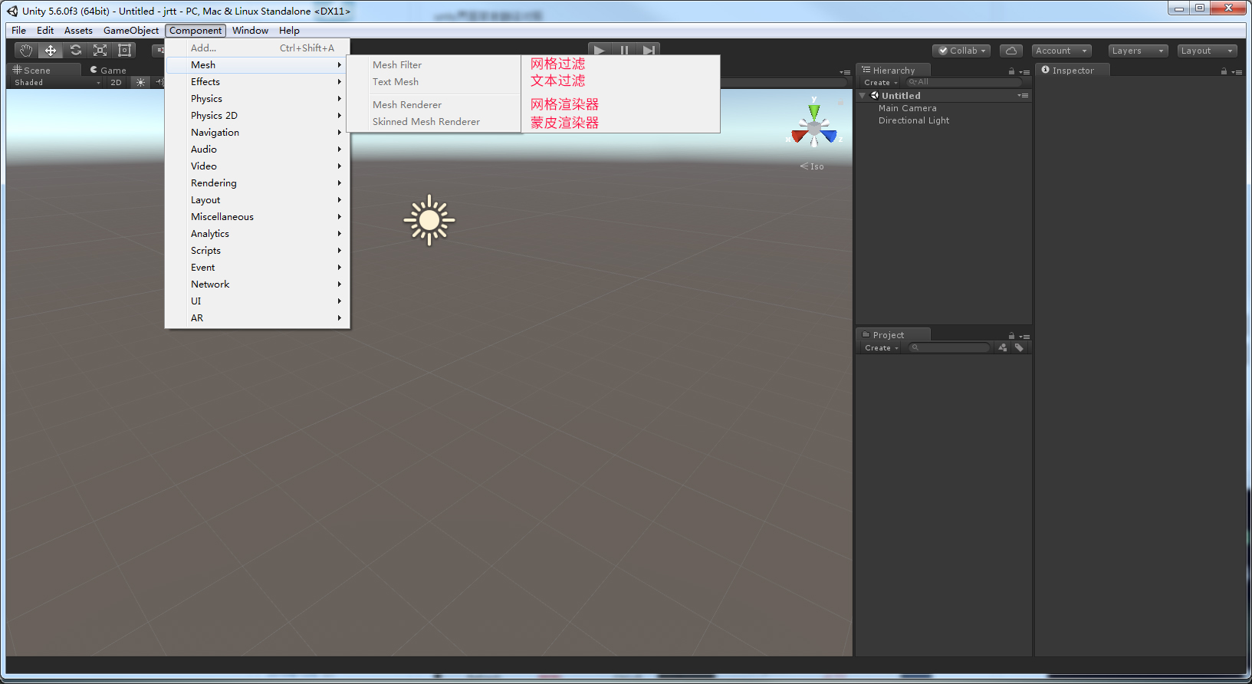This screenshot has height=684, width=1252.
Task: Select the Move tool
Action: pyautogui.click(x=51, y=51)
